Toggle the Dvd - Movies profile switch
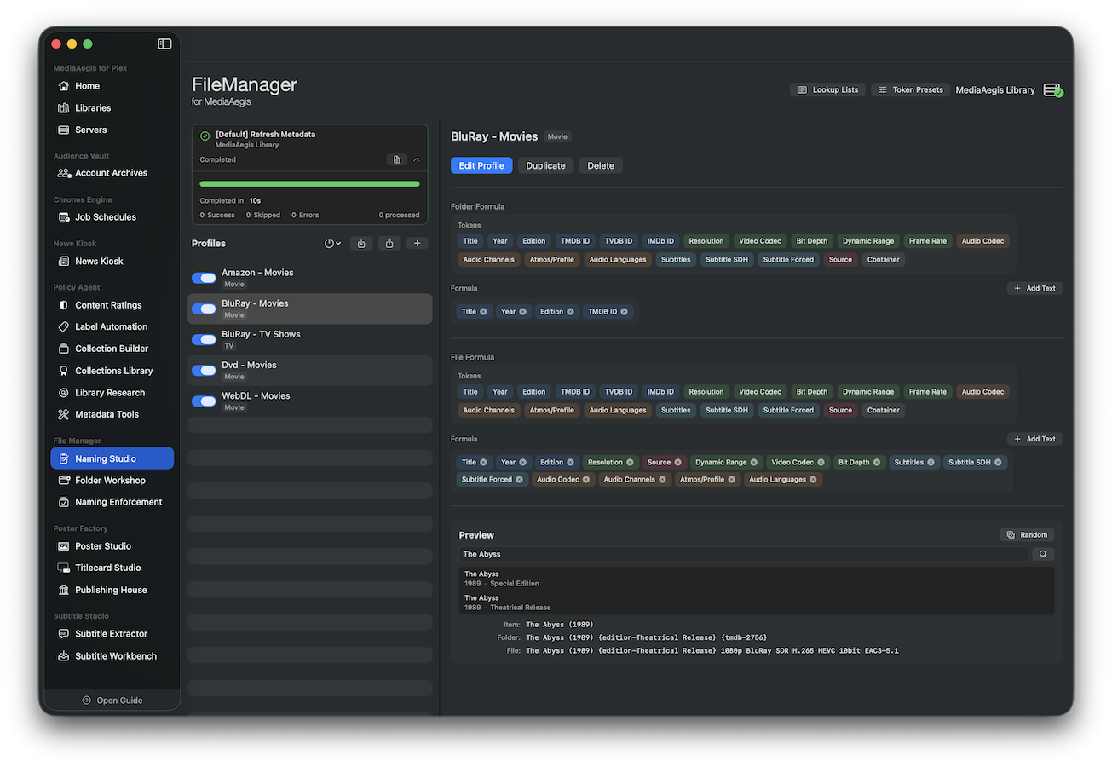1112x767 pixels. pos(204,370)
